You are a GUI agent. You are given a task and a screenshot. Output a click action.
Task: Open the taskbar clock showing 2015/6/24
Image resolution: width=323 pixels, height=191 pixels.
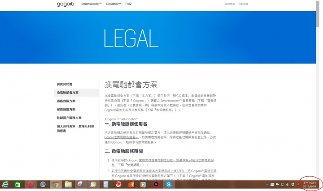(x=310, y=185)
